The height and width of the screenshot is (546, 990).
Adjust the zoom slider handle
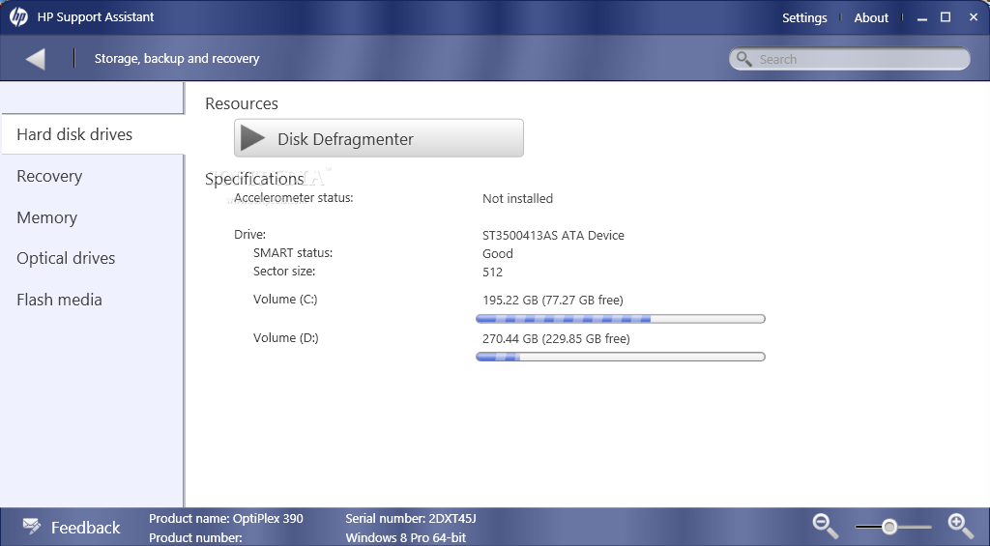(x=889, y=527)
